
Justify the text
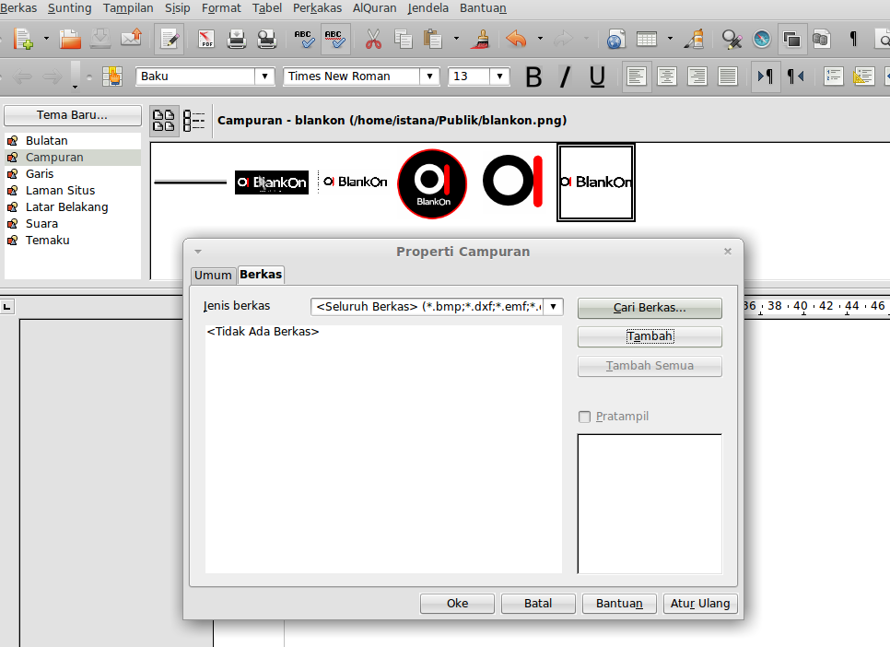pyautogui.click(x=728, y=76)
